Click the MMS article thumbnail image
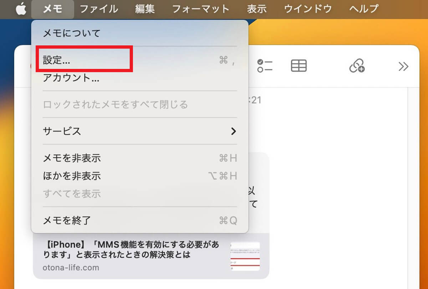The image size is (428, 289). point(245,256)
